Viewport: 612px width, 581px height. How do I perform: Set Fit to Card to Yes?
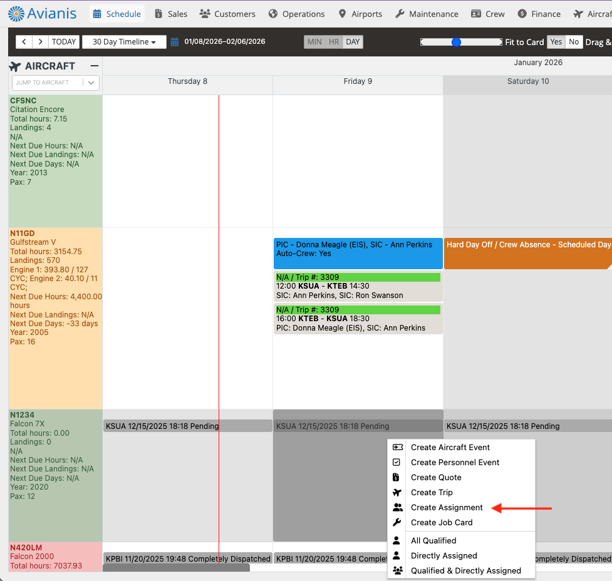tap(556, 42)
